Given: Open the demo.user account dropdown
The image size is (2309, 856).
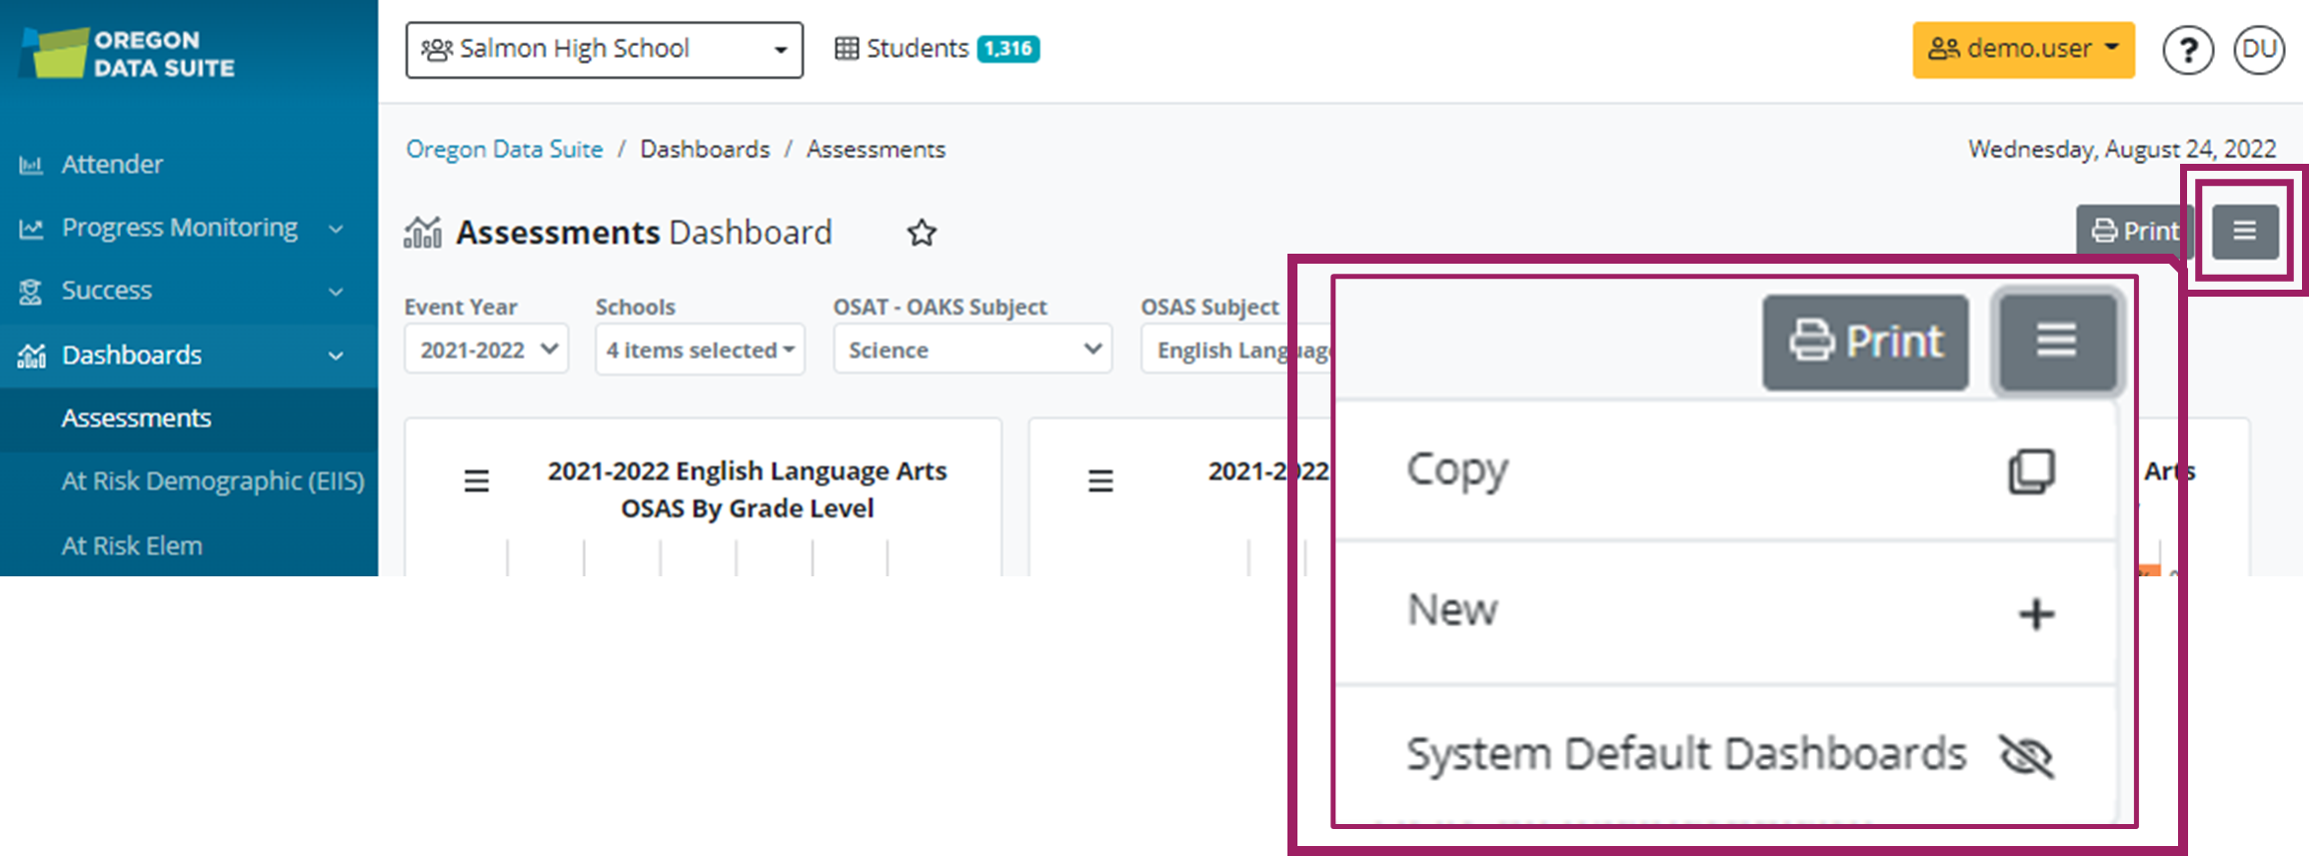Looking at the screenshot, I should (x=2022, y=50).
